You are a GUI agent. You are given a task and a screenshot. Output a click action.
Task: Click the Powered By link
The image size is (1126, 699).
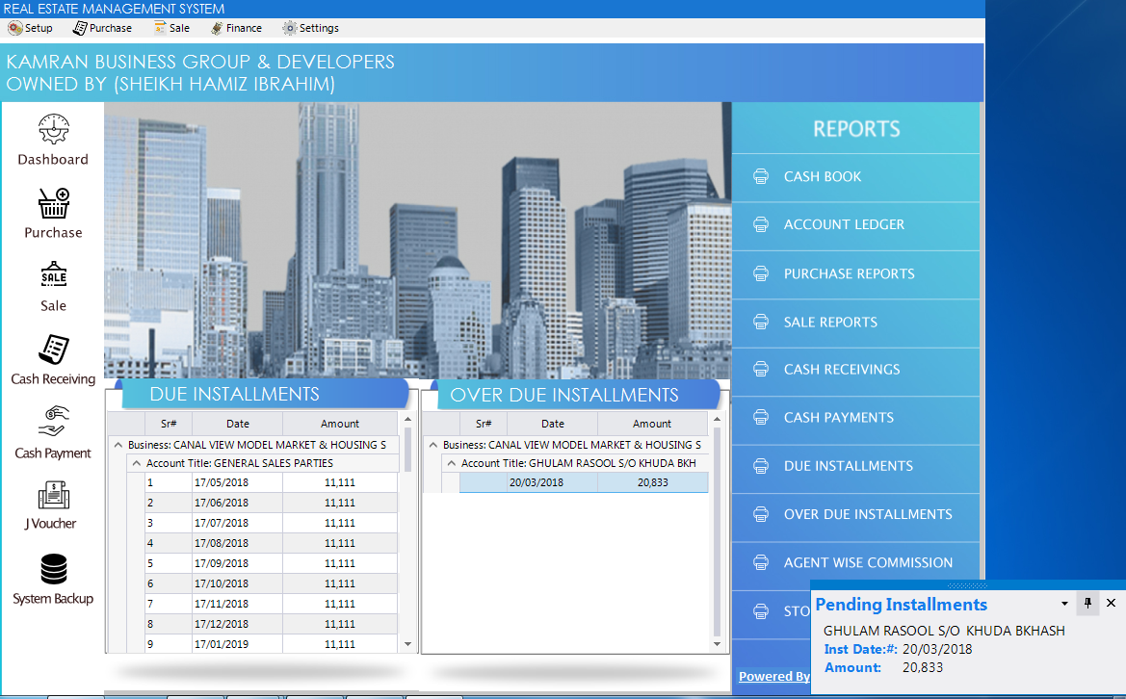(773, 677)
